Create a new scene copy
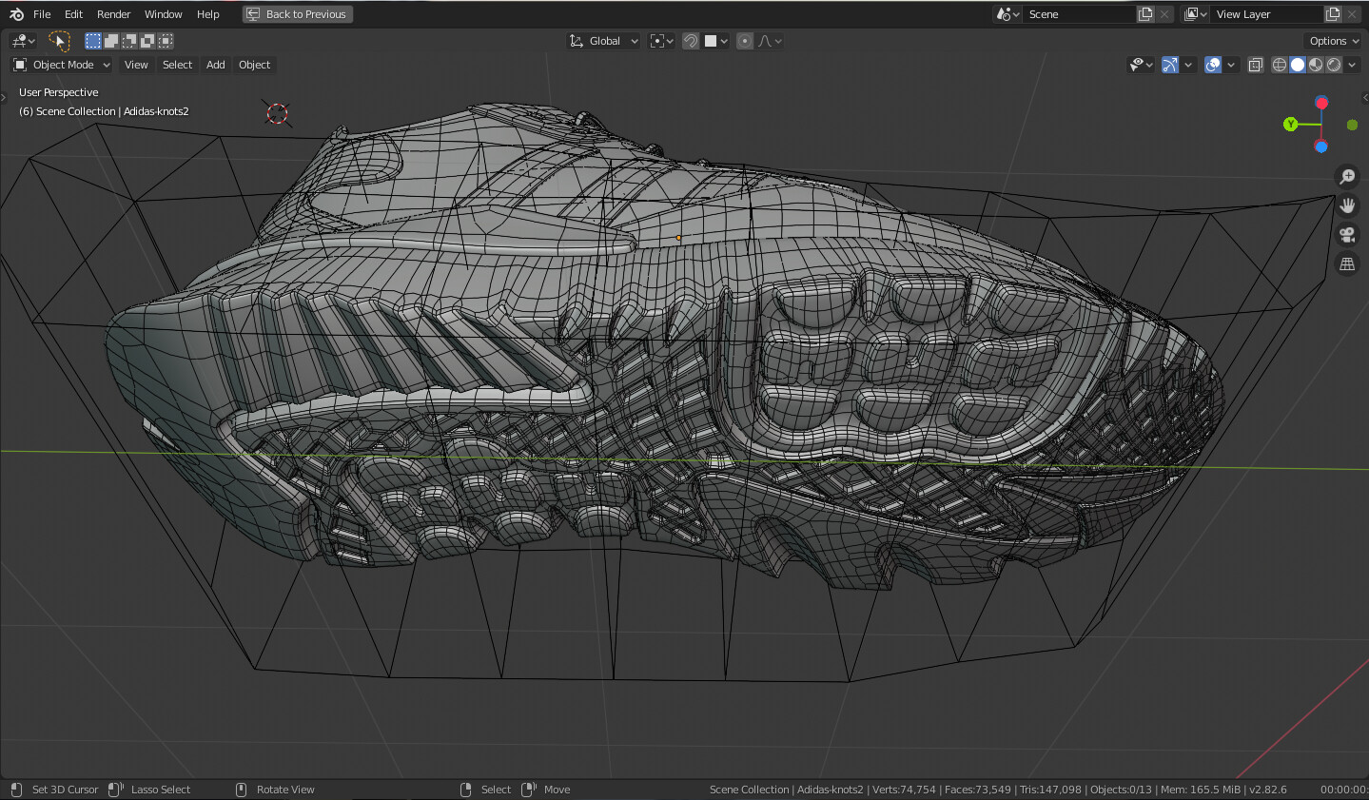This screenshot has width=1369, height=800. (1146, 14)
